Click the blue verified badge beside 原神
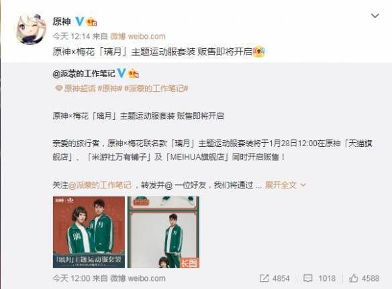This screenshot has height=289, width=392. point(79,21)
